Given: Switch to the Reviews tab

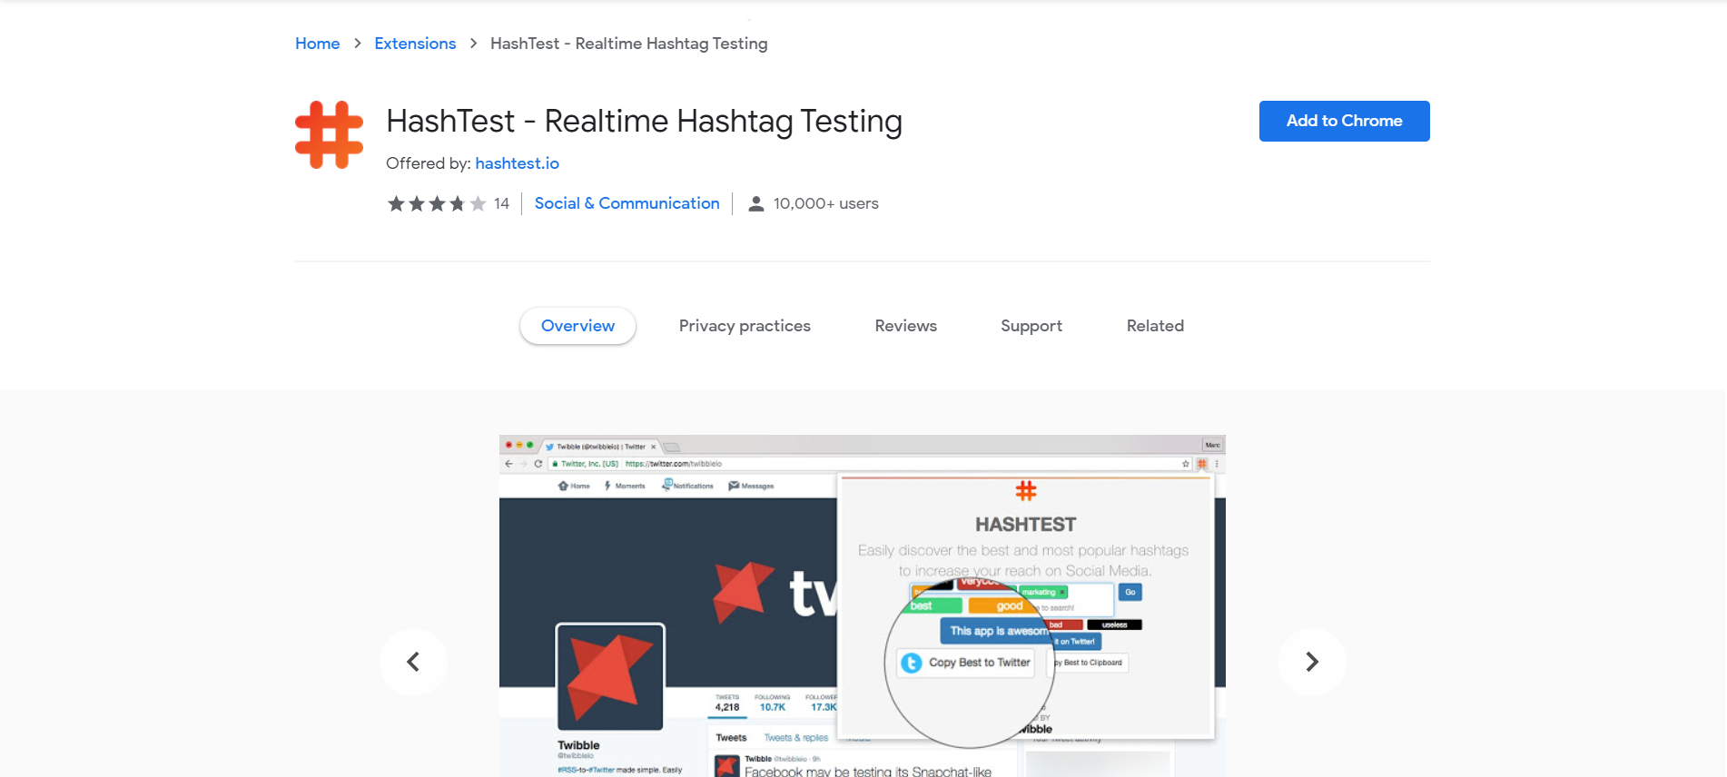Looking at the screenshot, I should click(905, 326).
